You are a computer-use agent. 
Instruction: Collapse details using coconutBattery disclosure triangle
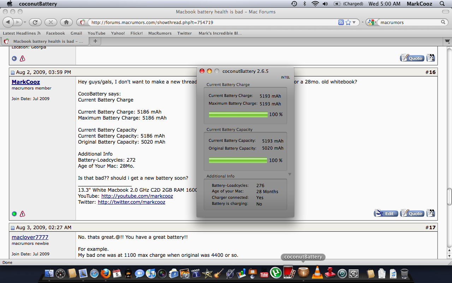pos(290,174)
